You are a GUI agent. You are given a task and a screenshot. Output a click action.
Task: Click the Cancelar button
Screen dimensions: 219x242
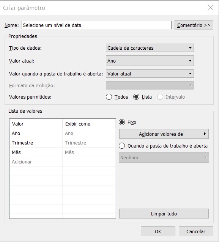[x=196, y=231]
